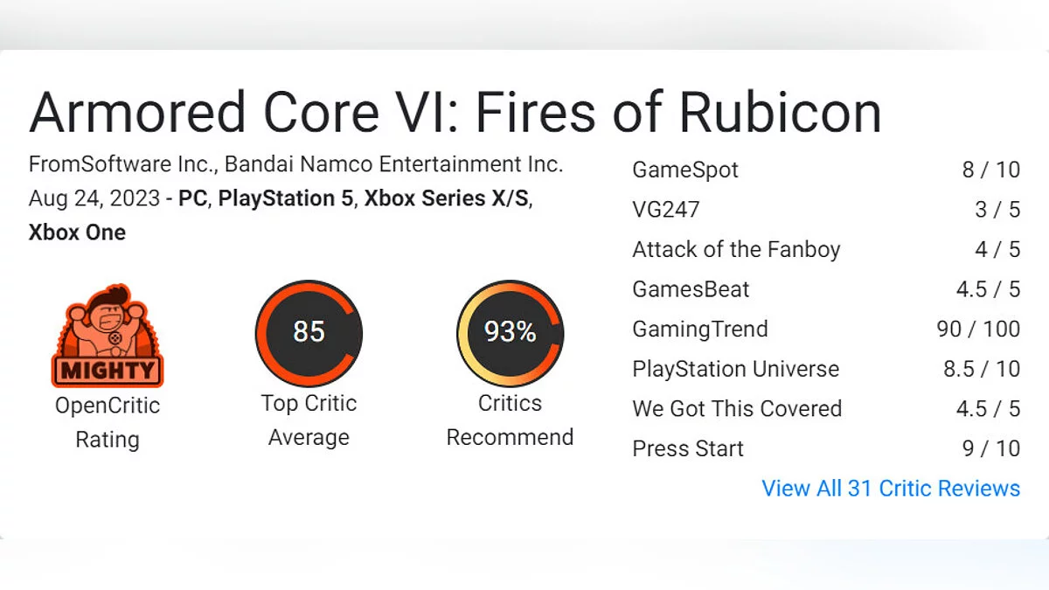1049x590 pixels.
Task: Click the Armored Core VI game title
Action: click(x=455, y=112)
